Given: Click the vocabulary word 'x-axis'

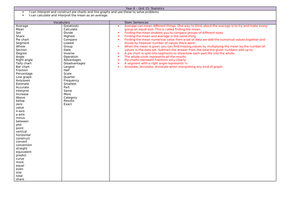Looking at the screenshot, I should pyautogui.click(x=20, y=111).
